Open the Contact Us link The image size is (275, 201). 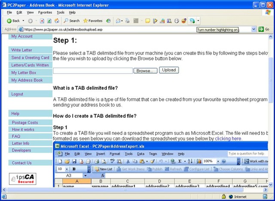(x=22, y=163)
